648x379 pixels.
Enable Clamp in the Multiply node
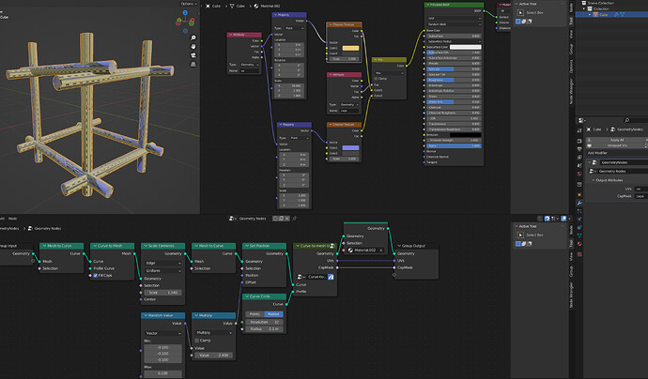click(x=196, y=341)
